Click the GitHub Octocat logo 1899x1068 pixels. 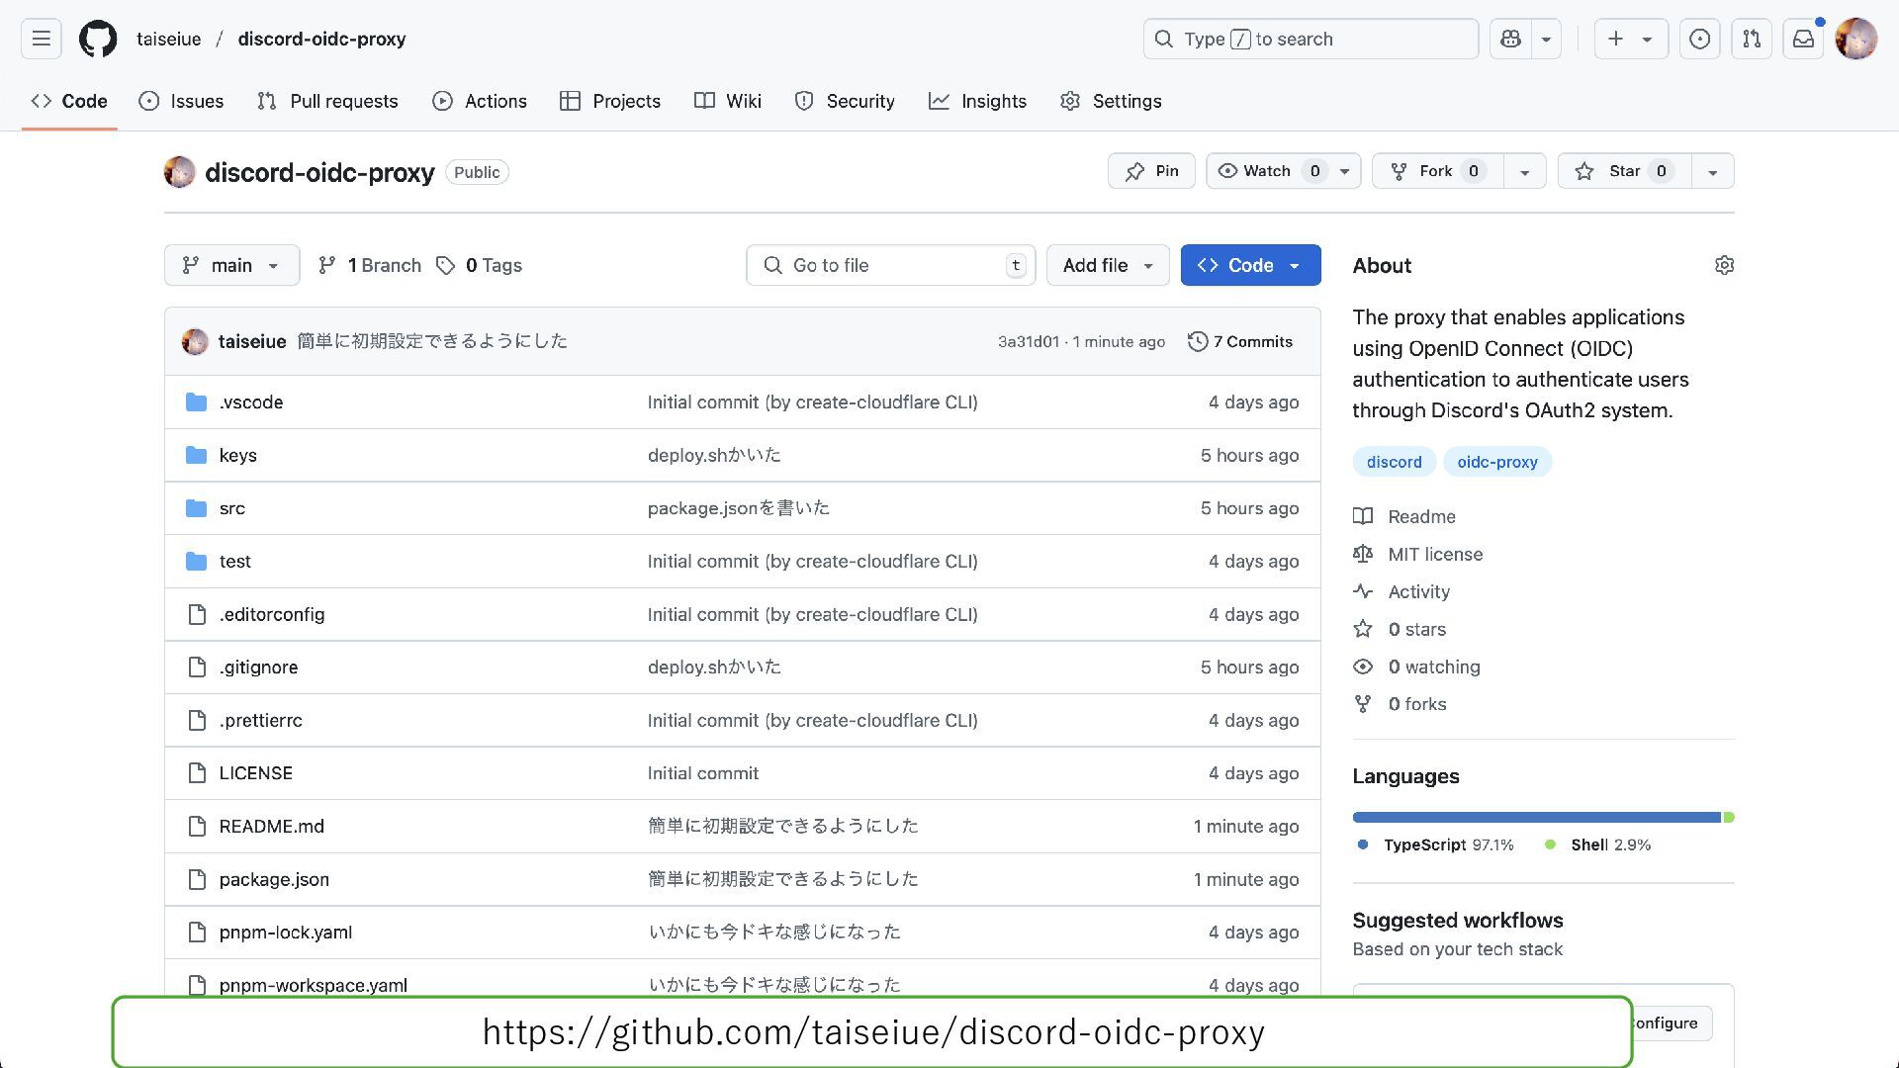(x=98, y=39)
